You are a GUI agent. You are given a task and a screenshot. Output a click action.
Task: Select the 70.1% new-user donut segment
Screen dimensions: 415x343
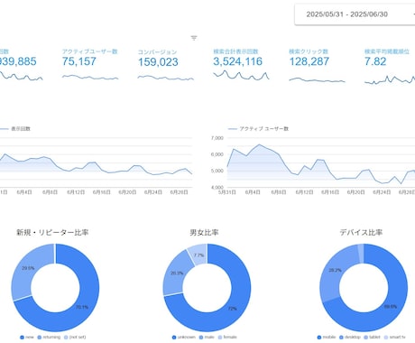(82, 307)
